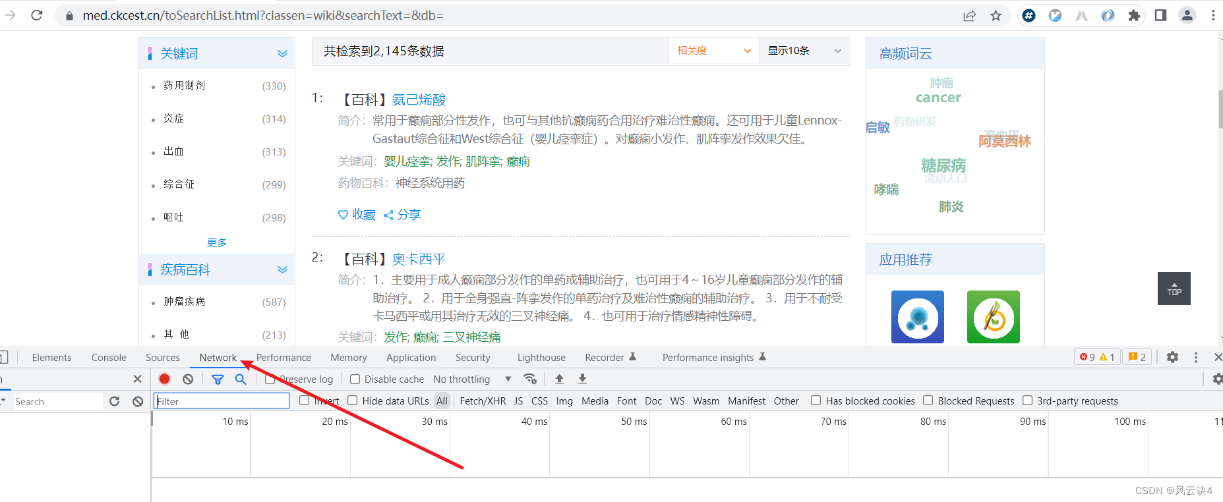The image size is (1223, 502).
Task: Click 收藏 under the first result
Action: 357,215
